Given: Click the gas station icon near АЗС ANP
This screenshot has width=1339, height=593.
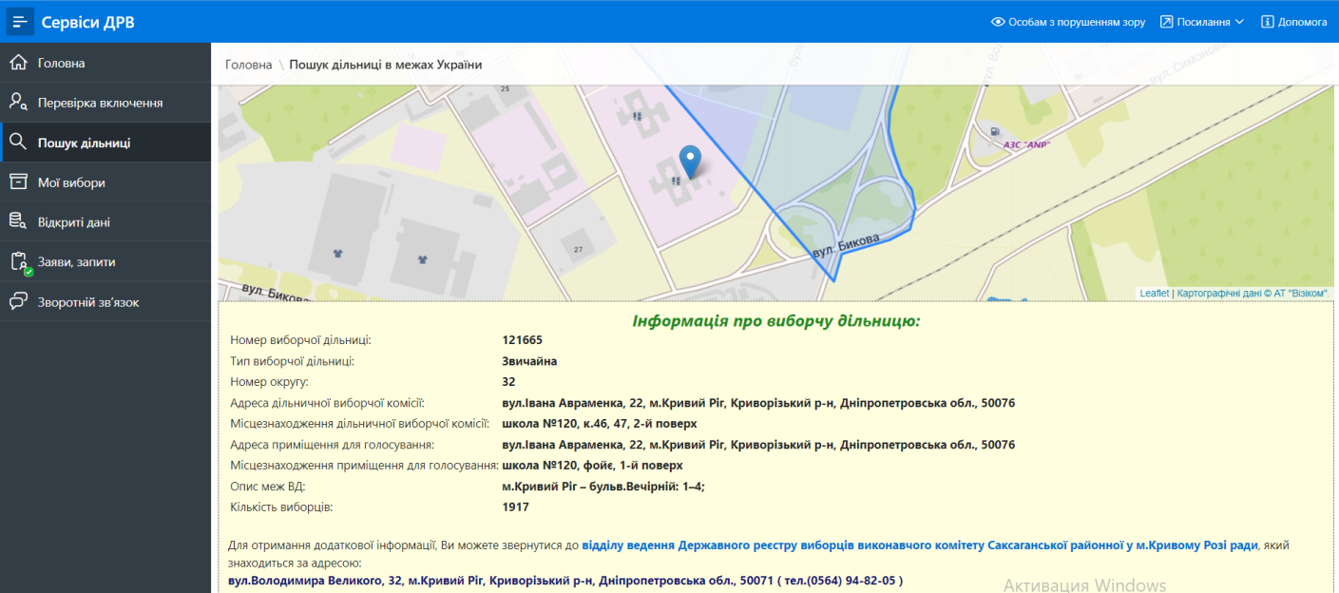Looking at the screenshot, I should click(x=993, y=131).
